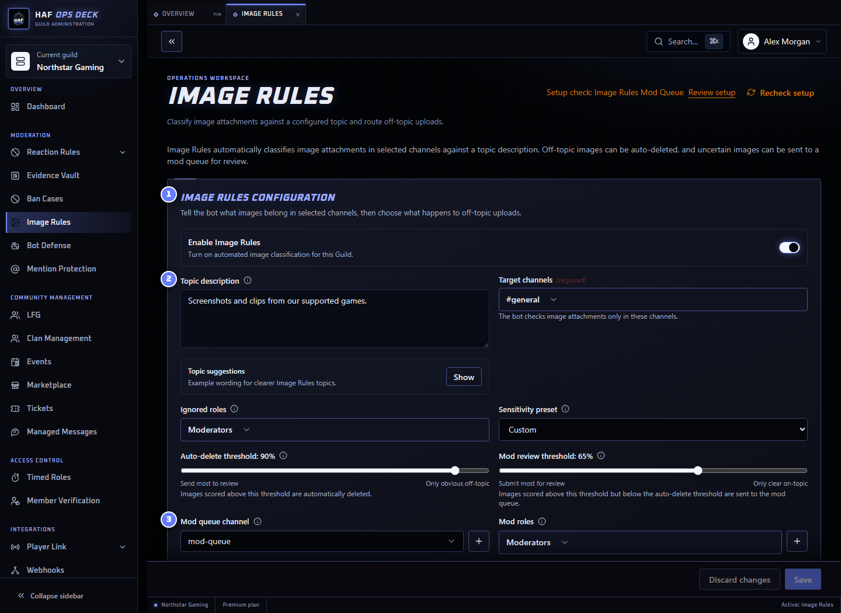Click the Review setup link
841x613 pixels.
coord(712,92)
